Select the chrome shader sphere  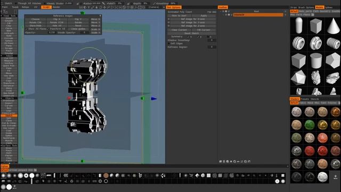pyautogui.click(x=296, y=151)
